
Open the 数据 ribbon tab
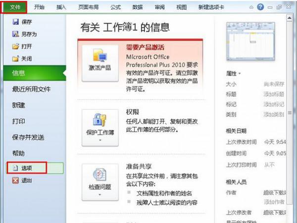pos(137,7)
